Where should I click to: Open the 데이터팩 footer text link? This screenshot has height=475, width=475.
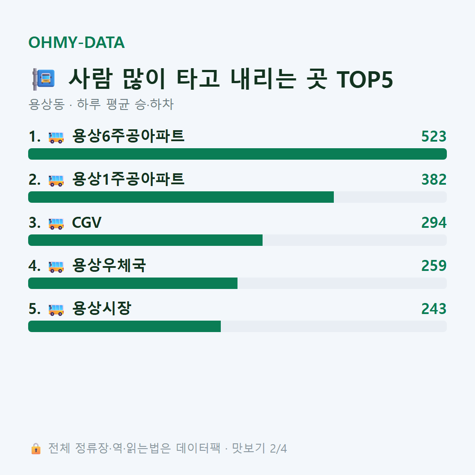(x=198, y=448)
